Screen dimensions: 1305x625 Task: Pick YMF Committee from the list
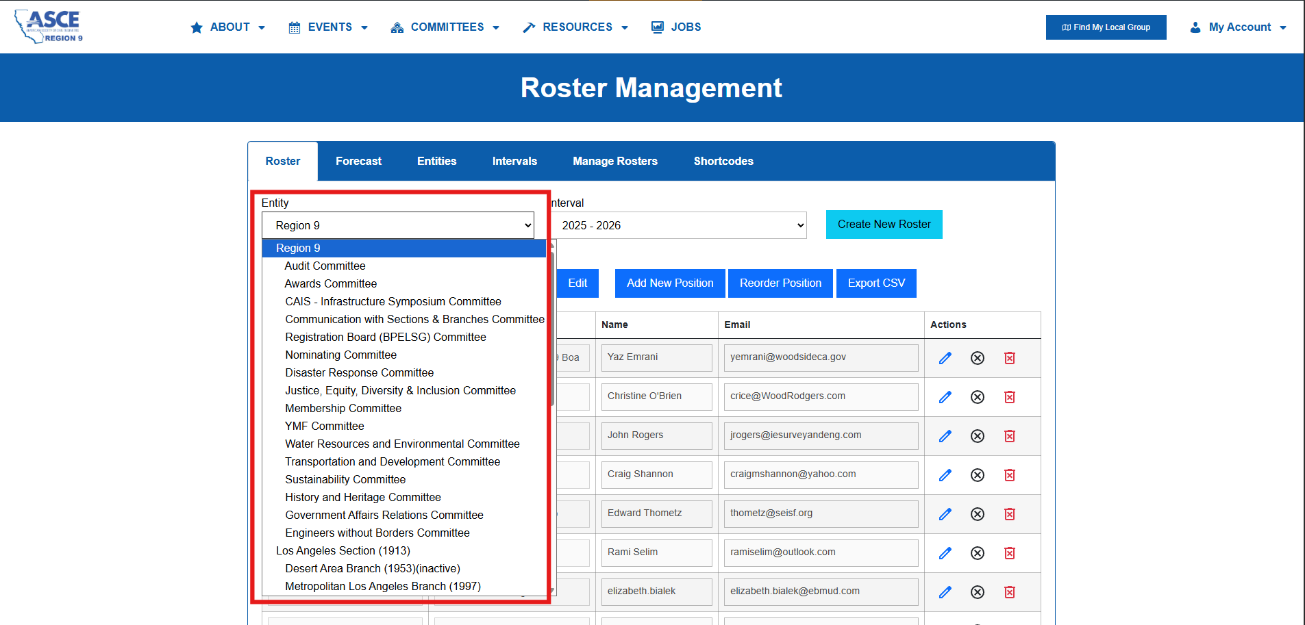(x=404, y=426)
